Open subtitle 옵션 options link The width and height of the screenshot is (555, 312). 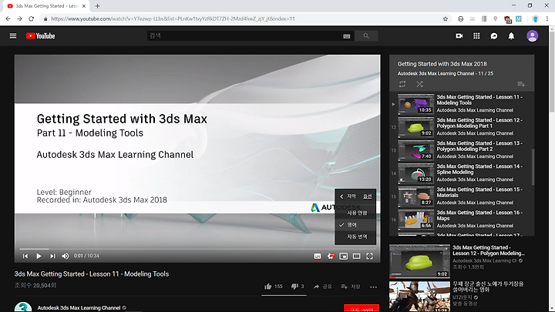coord(368,196)
